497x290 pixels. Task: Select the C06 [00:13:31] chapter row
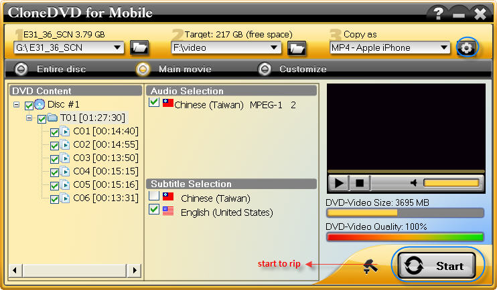point(106,198)
